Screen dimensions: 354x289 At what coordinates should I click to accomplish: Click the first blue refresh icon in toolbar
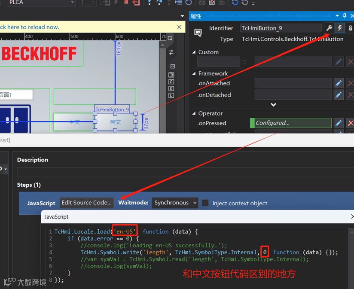pos(235,3)
